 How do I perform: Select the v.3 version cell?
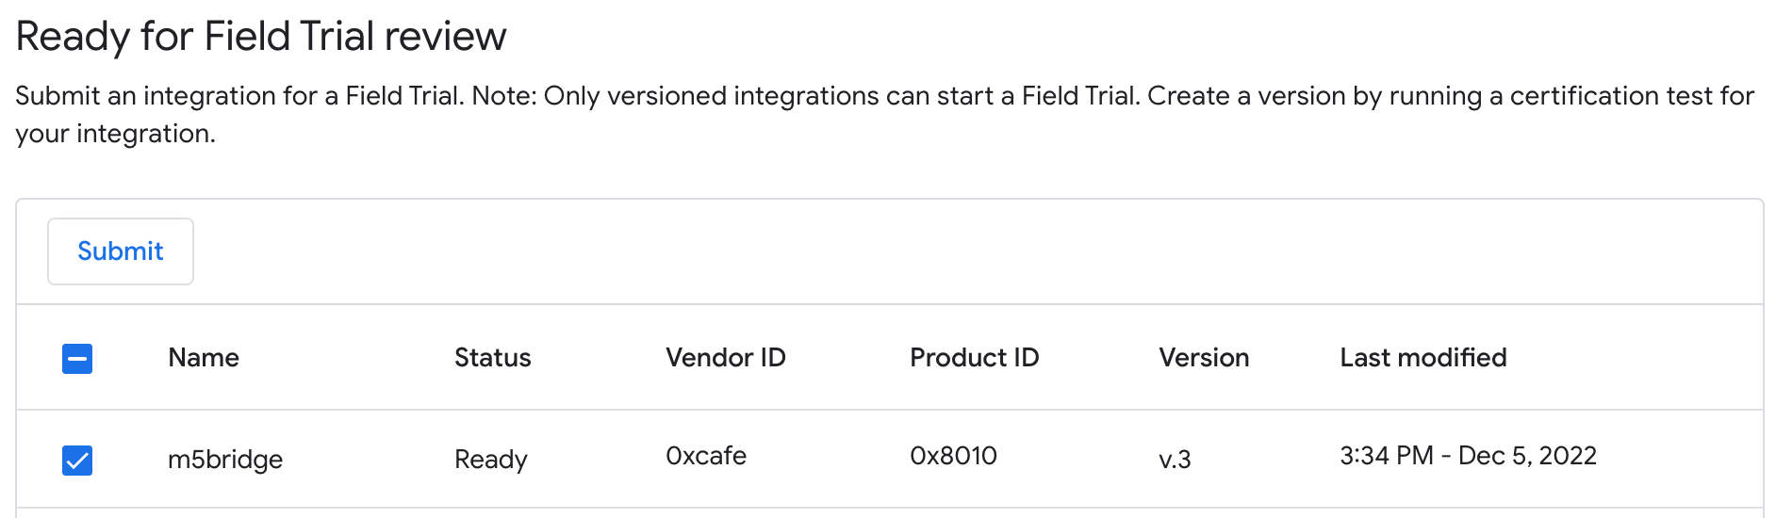[1175, 460]
